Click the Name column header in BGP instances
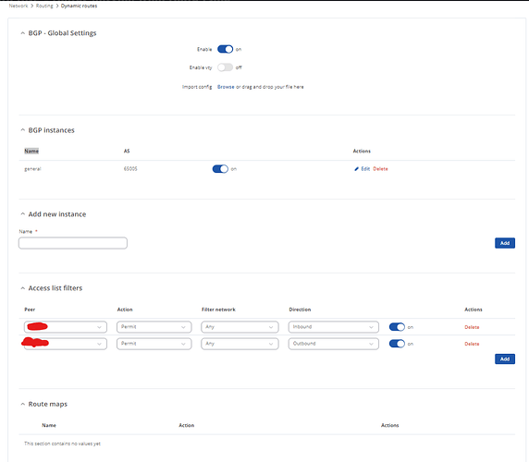This screenshot has width=529, height=462. tap(31, 151)
